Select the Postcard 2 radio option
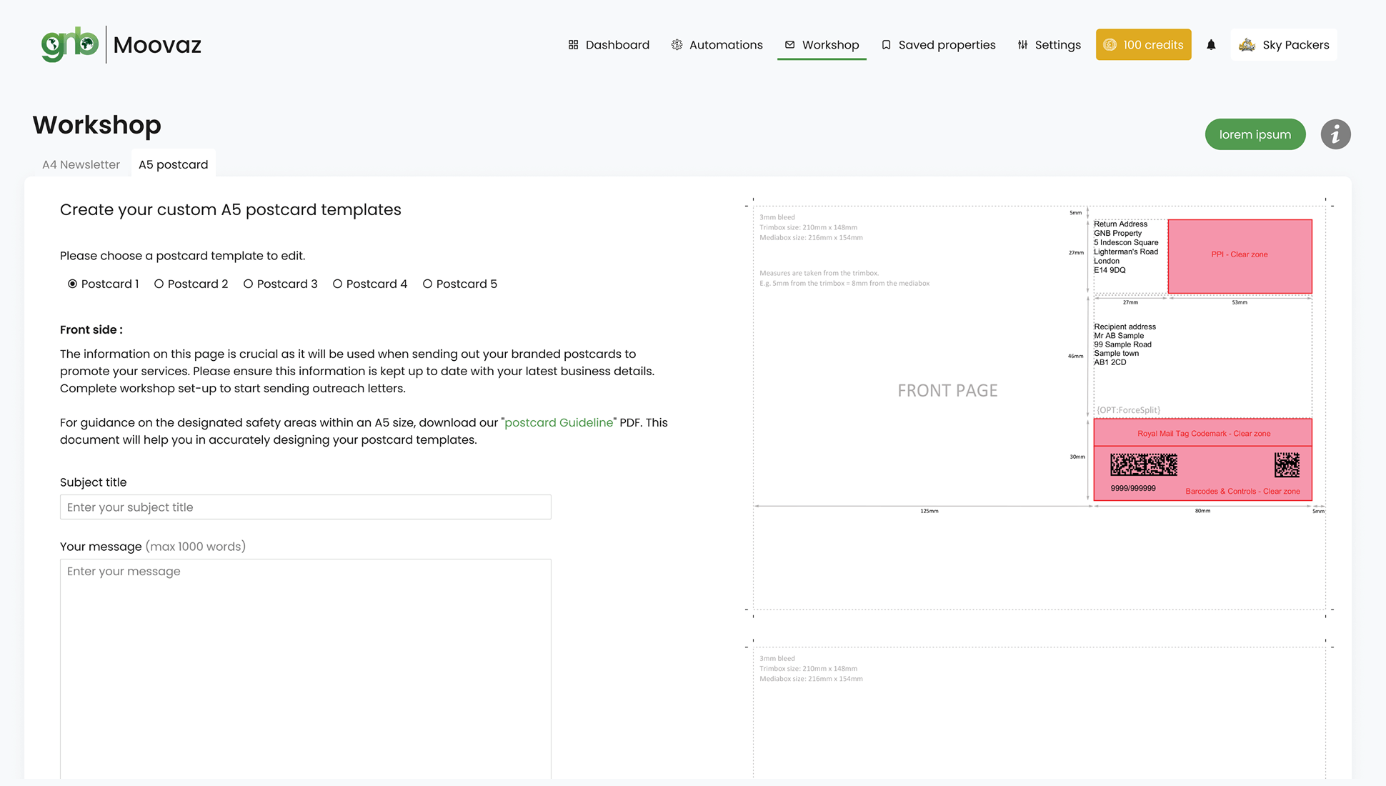Viewport: 1386px width, 786px height. point(159,284)
